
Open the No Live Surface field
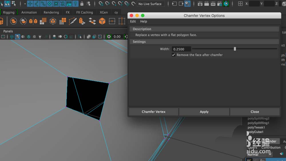click(x=150, y=4)
